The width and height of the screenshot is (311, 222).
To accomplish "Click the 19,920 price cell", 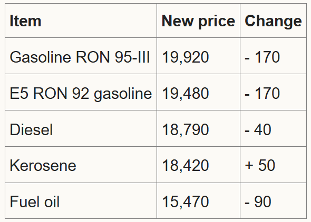I will [x=198, y=56].
